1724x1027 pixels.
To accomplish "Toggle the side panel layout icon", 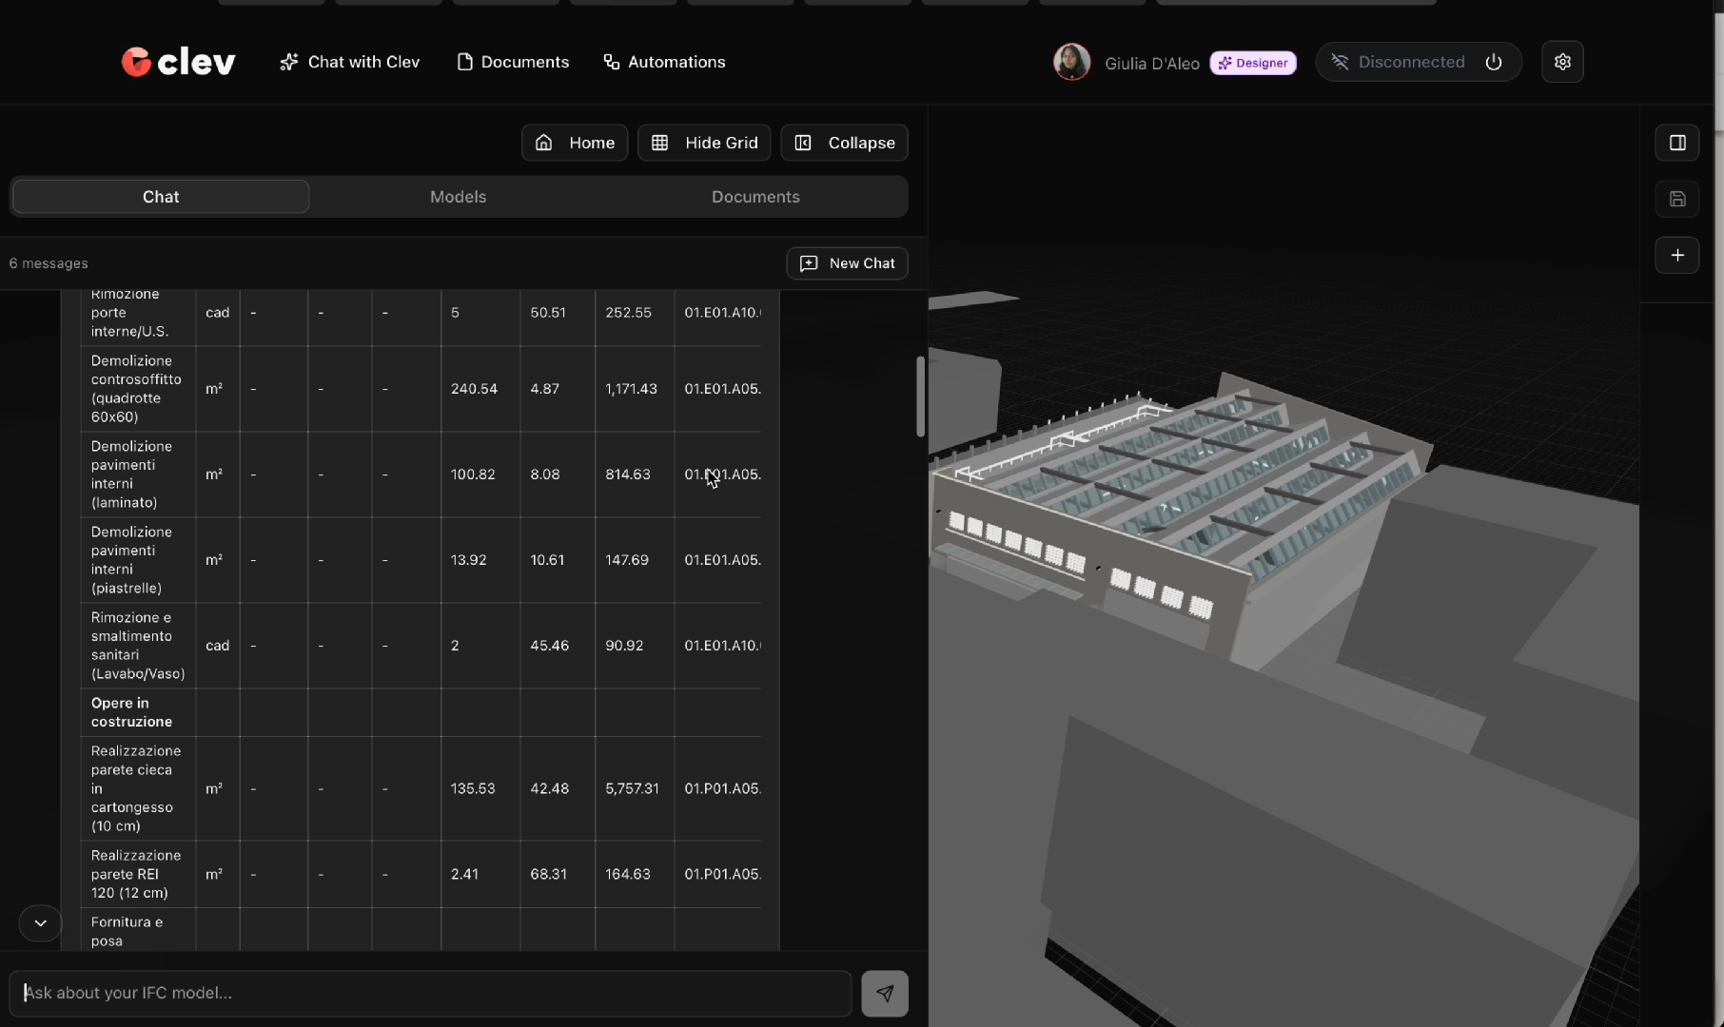I will pos(1676,143).
